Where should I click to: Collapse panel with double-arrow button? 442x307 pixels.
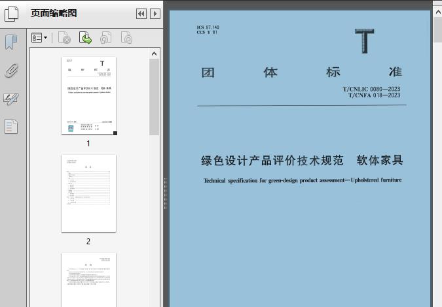click(141, 14)
